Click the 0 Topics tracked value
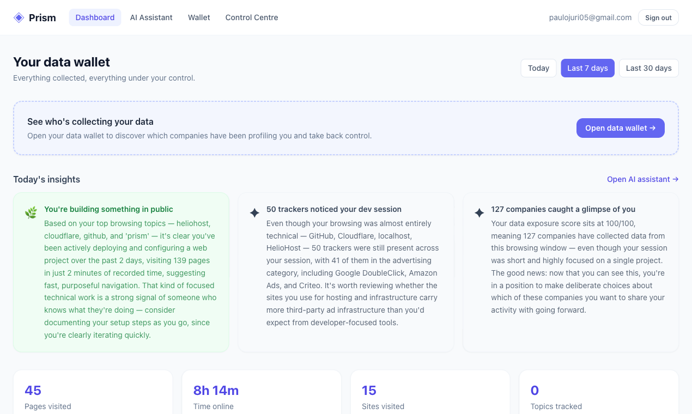 click(x=535, y=390)
